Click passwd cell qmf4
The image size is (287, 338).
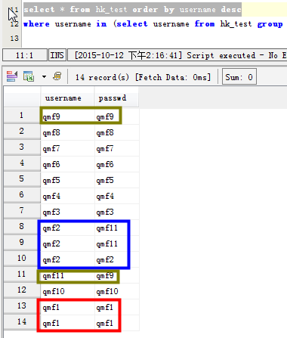pos(117,196)
